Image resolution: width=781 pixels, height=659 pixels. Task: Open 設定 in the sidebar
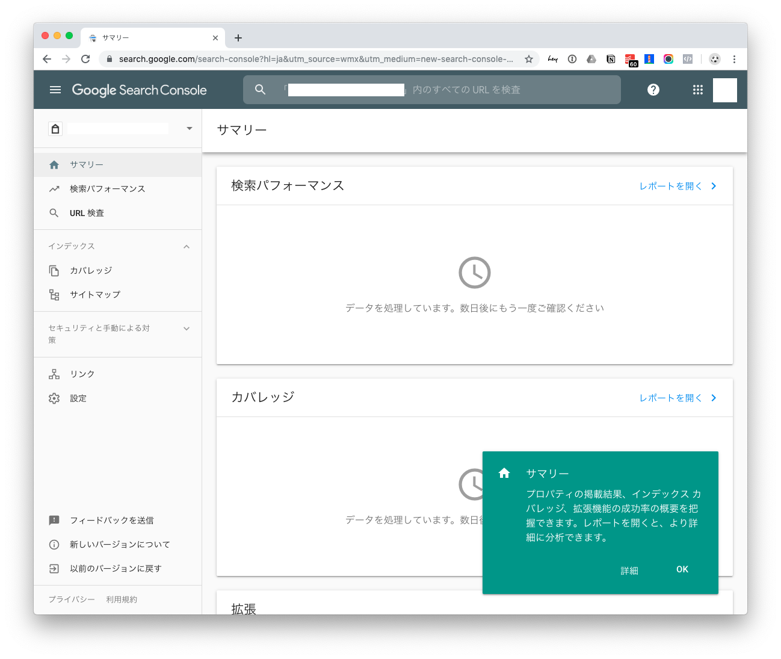pyautogui.click(x=117, y=398)
